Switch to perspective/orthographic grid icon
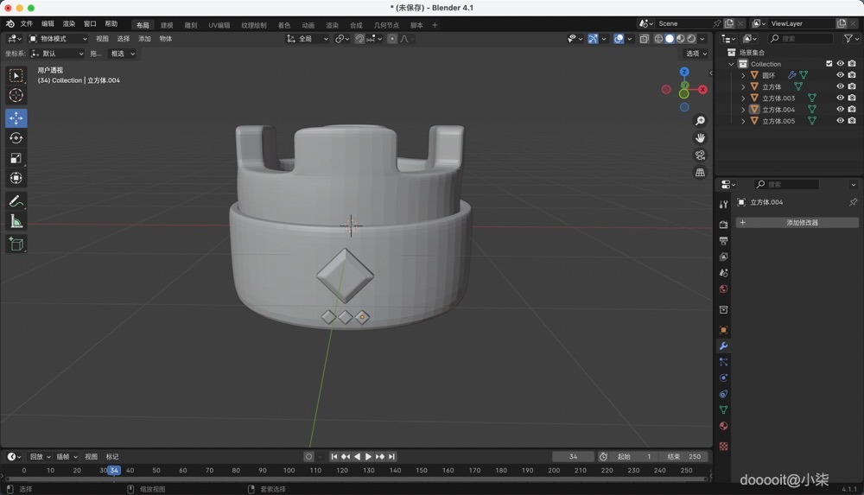This screenshot has height=495, width=864. click(x=700, y=173)
